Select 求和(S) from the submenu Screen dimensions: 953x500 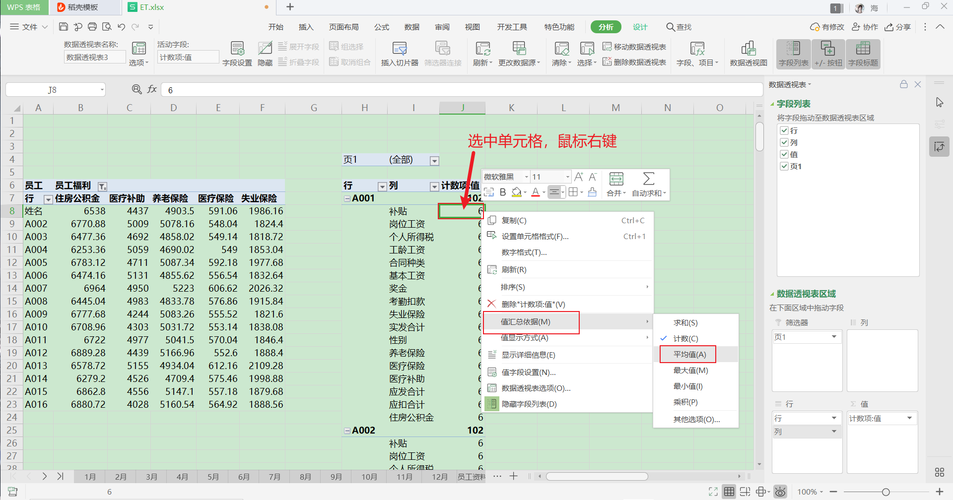click(685, 322)
